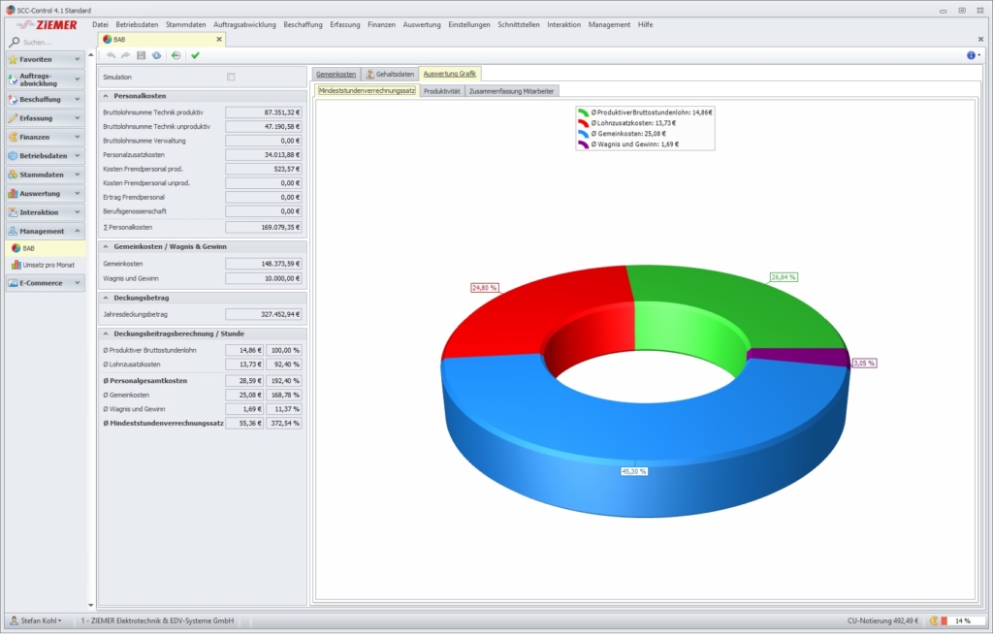This screenshot has width=993, height=635.
Task: Click the Stammdaten sidebar icon
Action: [x=13, y=175]
